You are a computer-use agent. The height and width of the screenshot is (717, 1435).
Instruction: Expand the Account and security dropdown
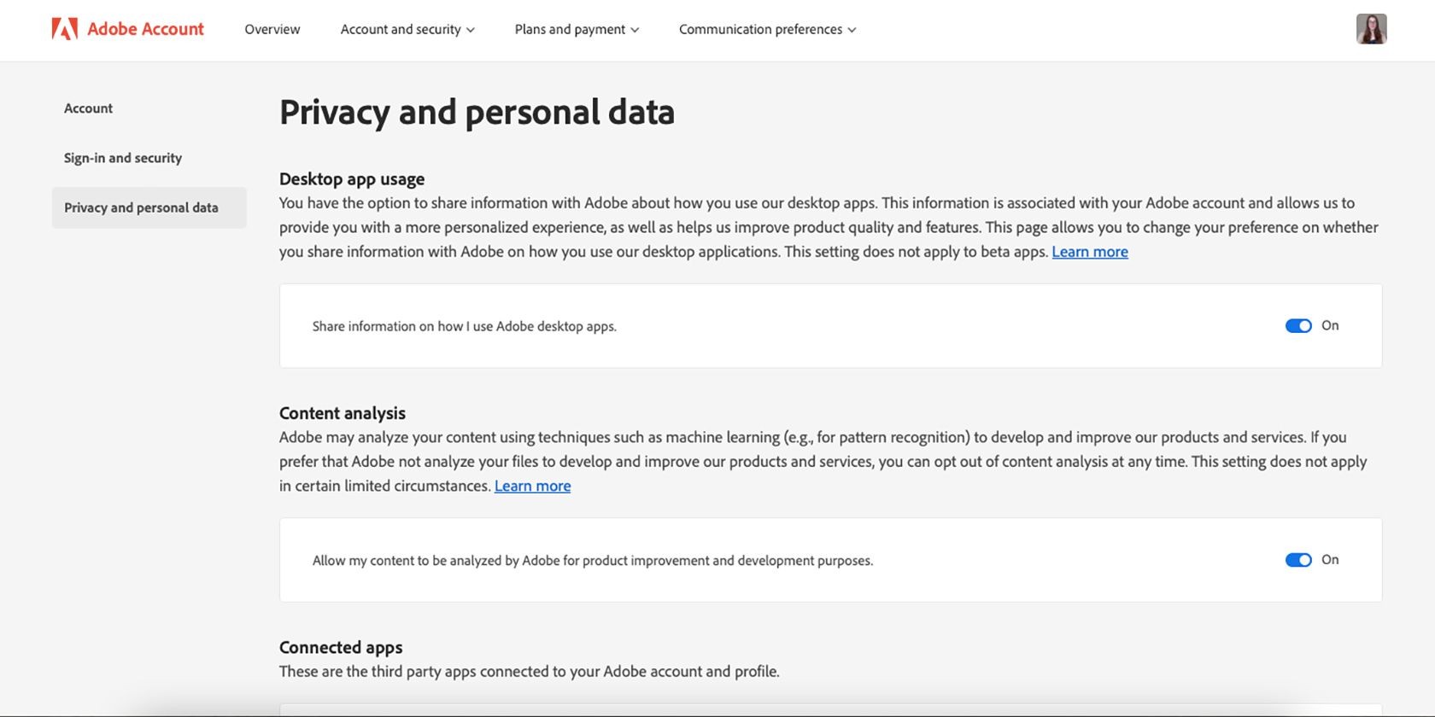407,29
